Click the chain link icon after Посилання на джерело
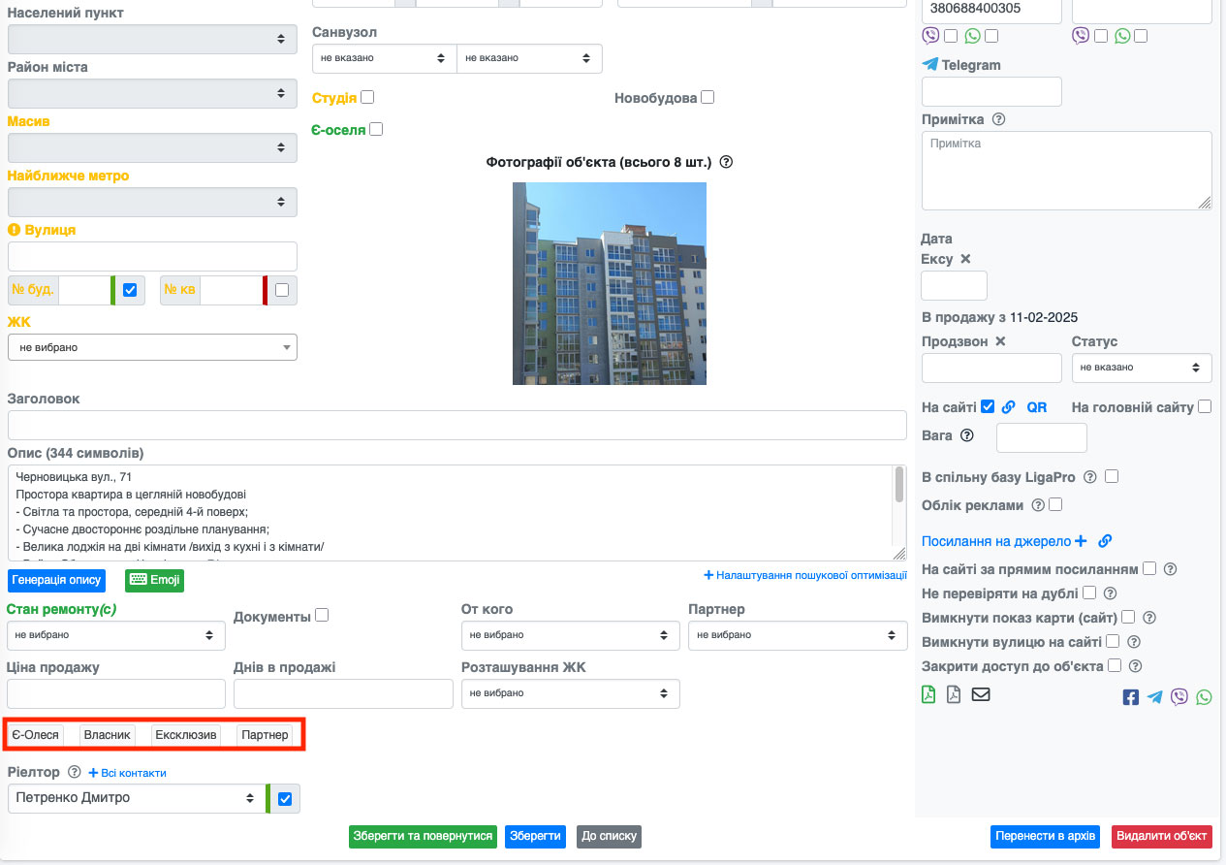 pos(1105,541)
